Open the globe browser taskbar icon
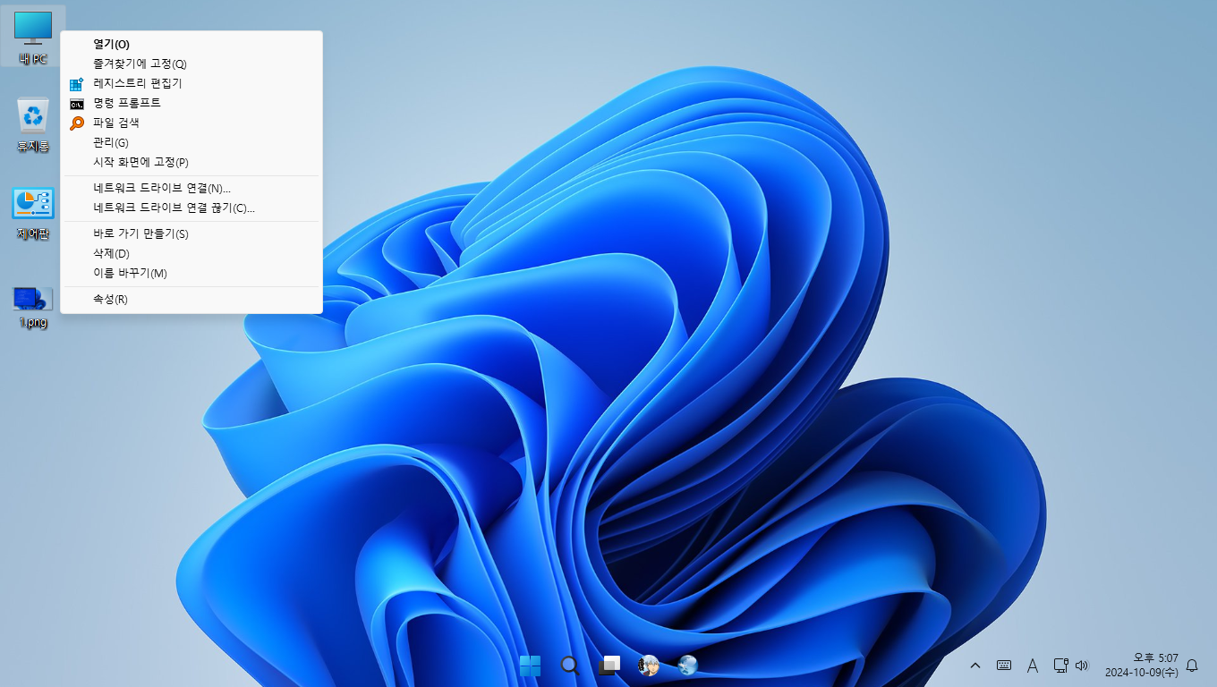 tap(688, 666)
